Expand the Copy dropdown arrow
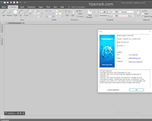This screenshot has height=121, width=152. tap(149, 14)
